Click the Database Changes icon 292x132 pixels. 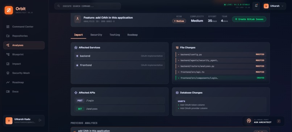177,93
